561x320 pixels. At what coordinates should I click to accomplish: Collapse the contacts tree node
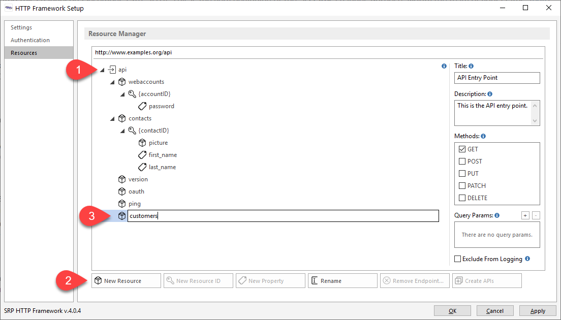(112, 118)
